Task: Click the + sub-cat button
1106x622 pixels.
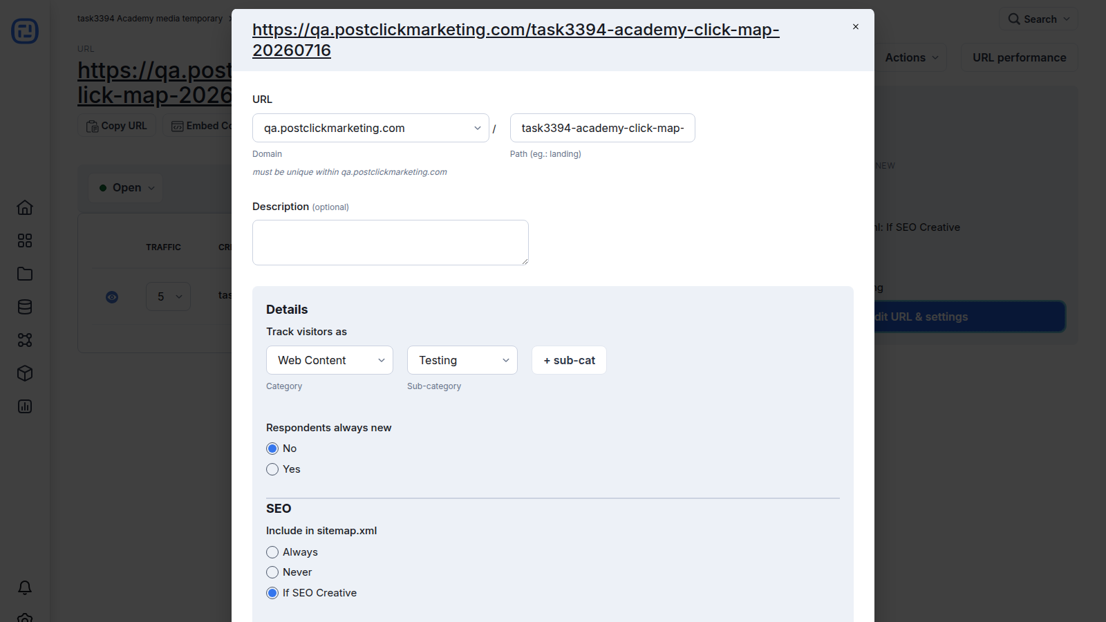Action: pyautogui.click(x=569, y=360)
